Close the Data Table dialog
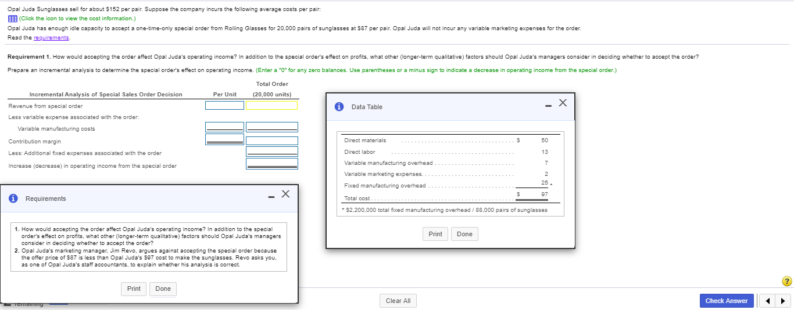 [x=562, y=103]
